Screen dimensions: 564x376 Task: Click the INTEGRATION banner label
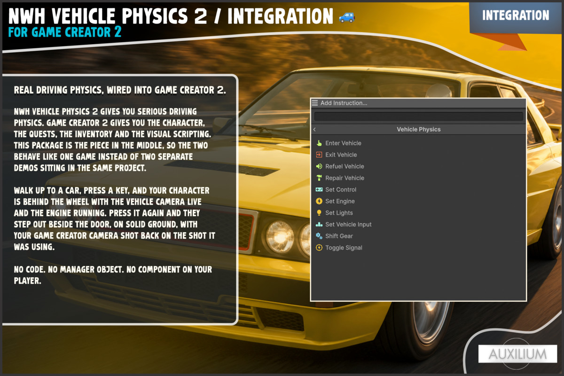516,16
